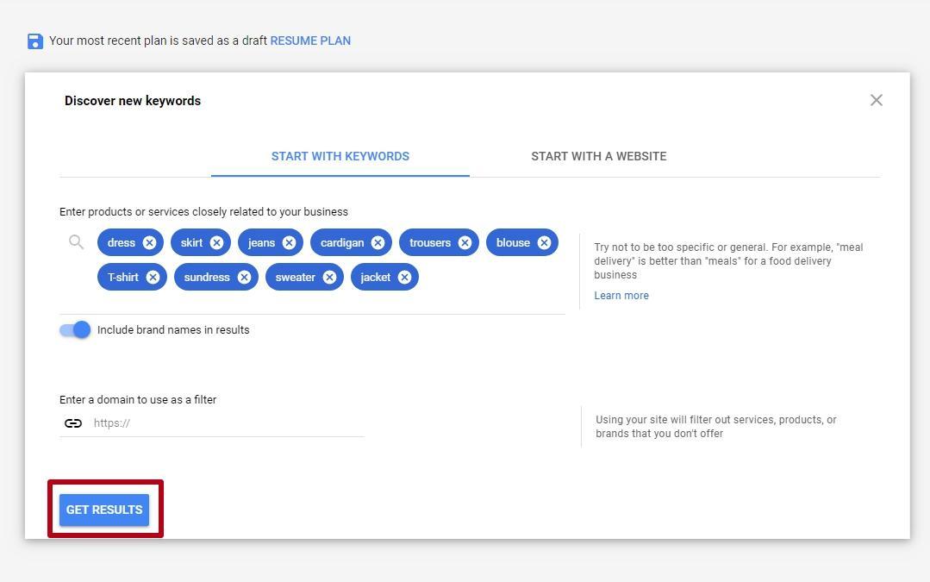This screenshot has height=582, width=930.
Task: Click the Include brand names label
Action: [x=173, y=330]
